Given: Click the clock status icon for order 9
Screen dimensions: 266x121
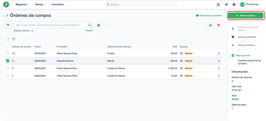Looking at the screenshot, I should coord(181,61).
